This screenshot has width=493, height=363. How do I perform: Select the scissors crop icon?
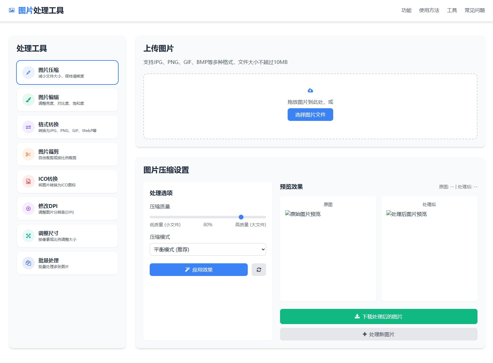(28, 154)
